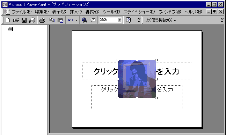Click the Save floppy disk icon
The height and width of the screenshot is (135, 226).
[24, 20]
